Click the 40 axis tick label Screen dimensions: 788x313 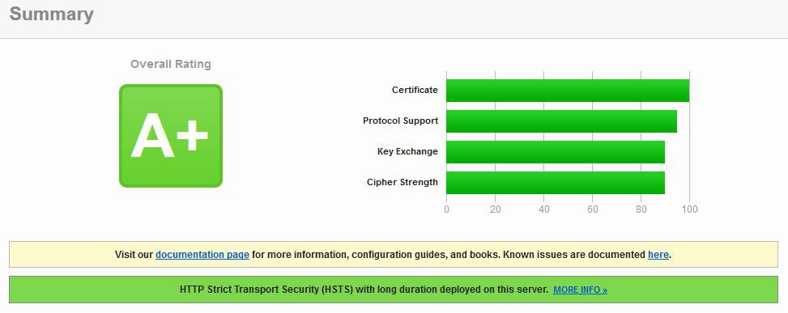point(543,209)
